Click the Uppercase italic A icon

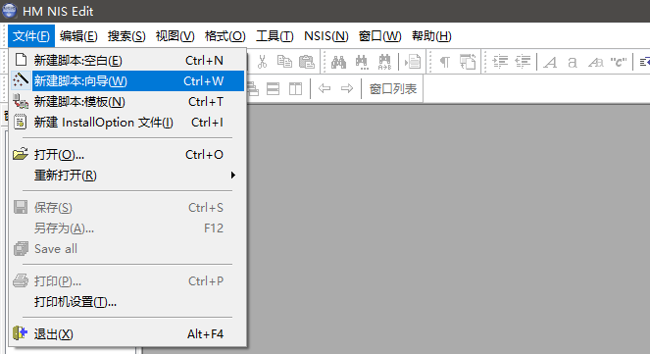coord(550,62)
